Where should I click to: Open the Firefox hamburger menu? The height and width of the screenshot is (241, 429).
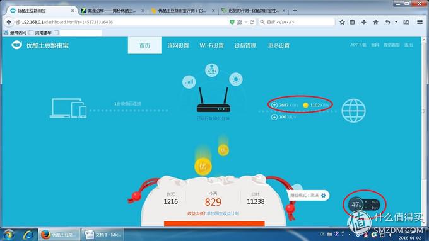tap(420, 22)
